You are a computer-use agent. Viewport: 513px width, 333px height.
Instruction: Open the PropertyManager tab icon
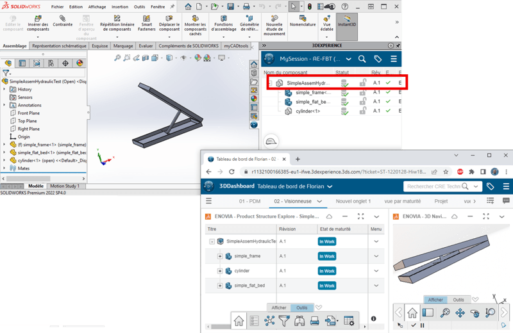point(22,63)
